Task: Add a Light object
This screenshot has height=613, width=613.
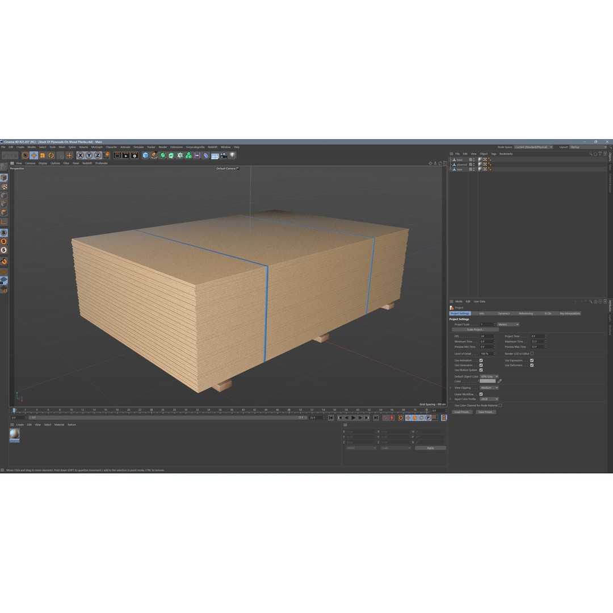Action: pos(232,155)
